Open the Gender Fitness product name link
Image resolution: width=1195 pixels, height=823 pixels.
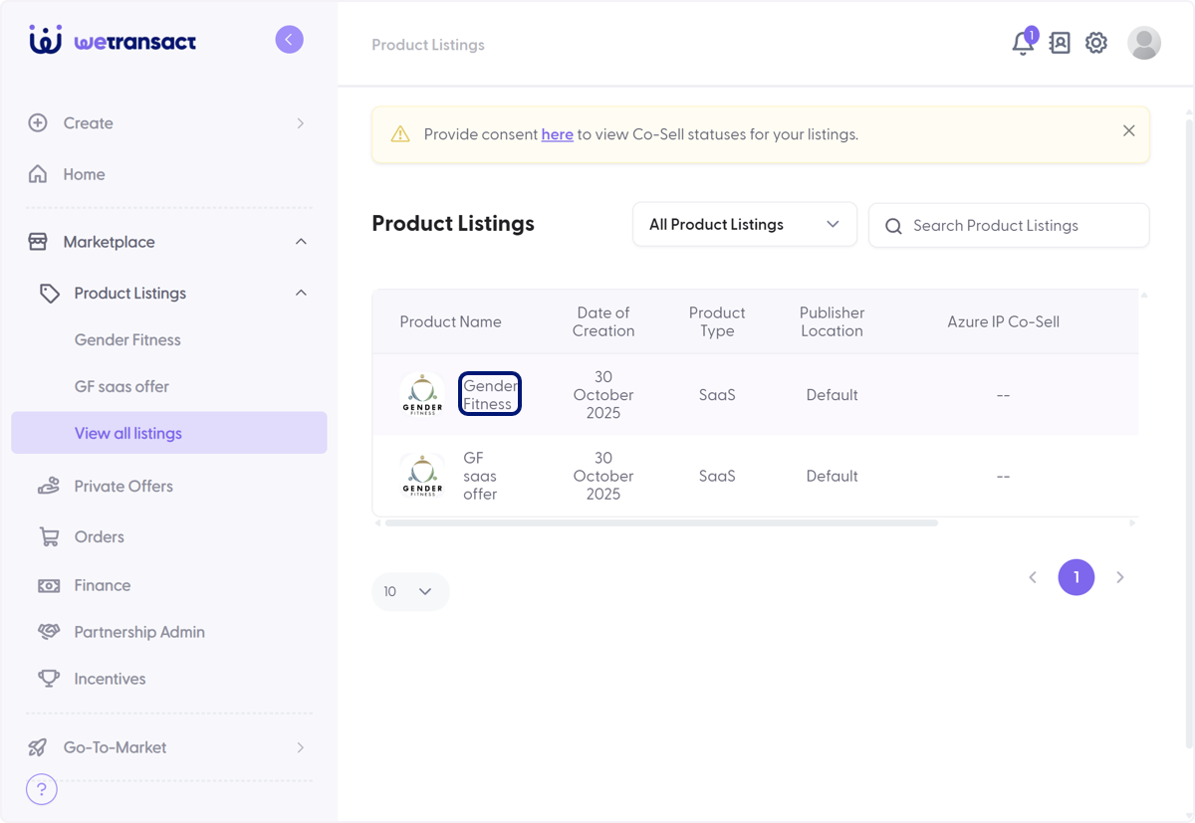[490, 395]
